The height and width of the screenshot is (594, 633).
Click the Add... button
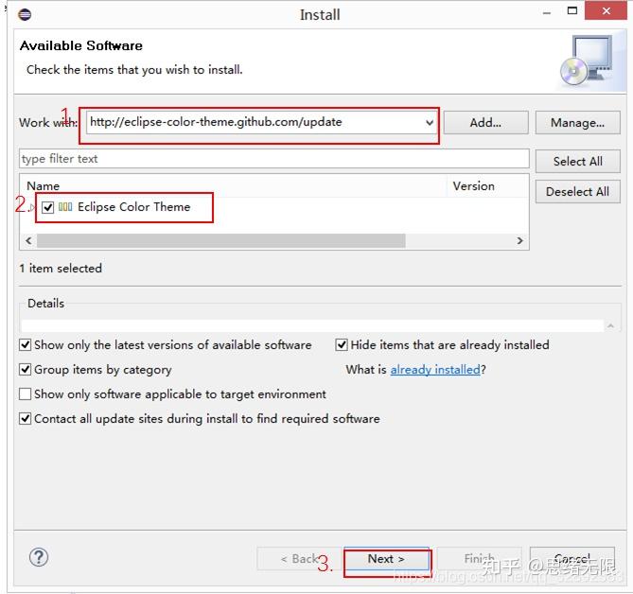click(485, 123)
